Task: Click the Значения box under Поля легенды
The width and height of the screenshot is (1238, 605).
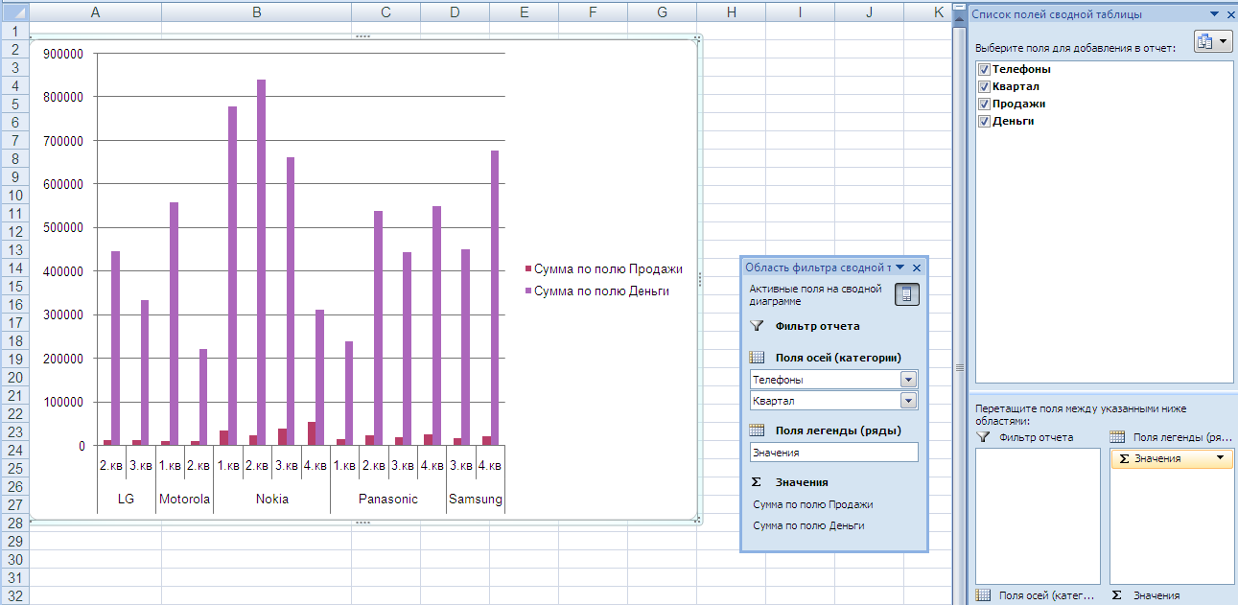Action: point(833,453)
